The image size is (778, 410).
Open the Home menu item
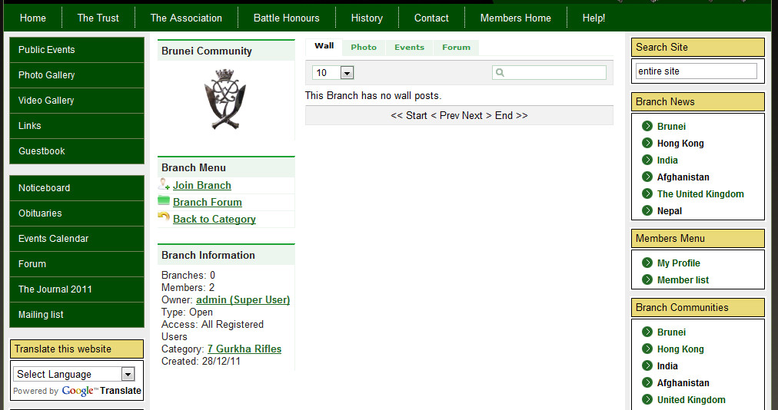click(33, 18)
